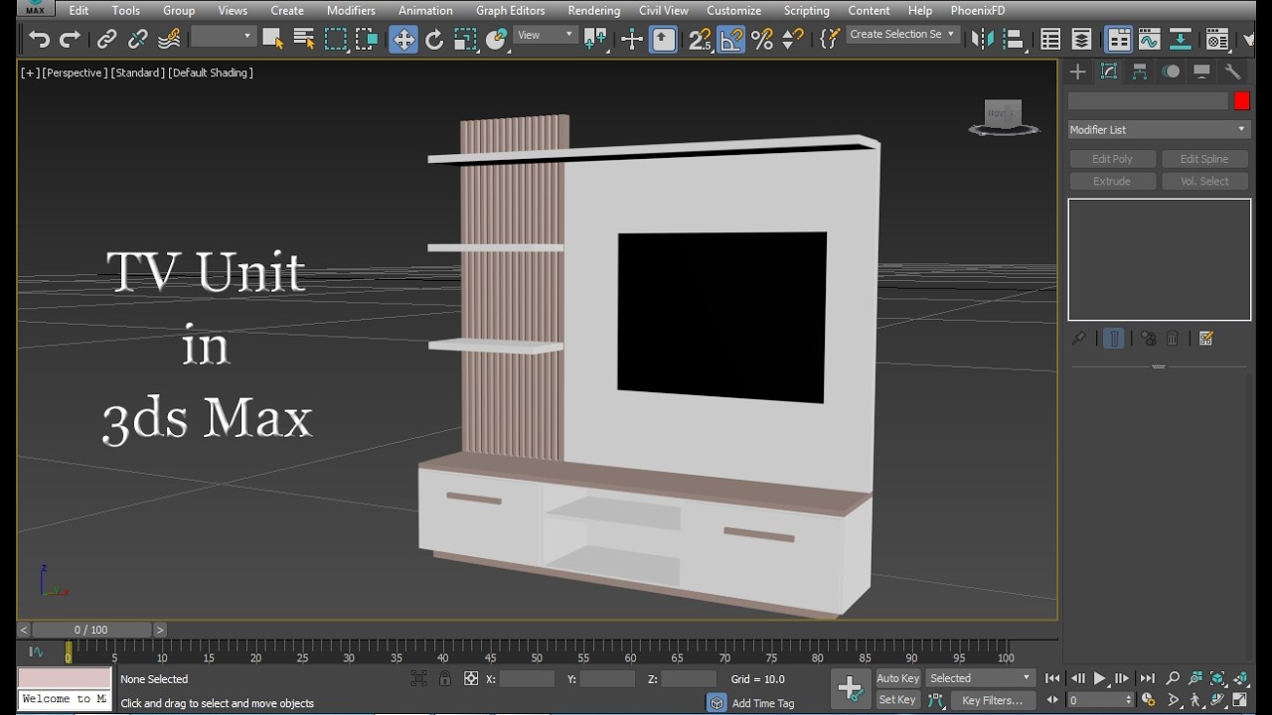The height and width of the screenshot is (715, 1272).
Task: Play the animation
Action: [x=1100, y=679]
